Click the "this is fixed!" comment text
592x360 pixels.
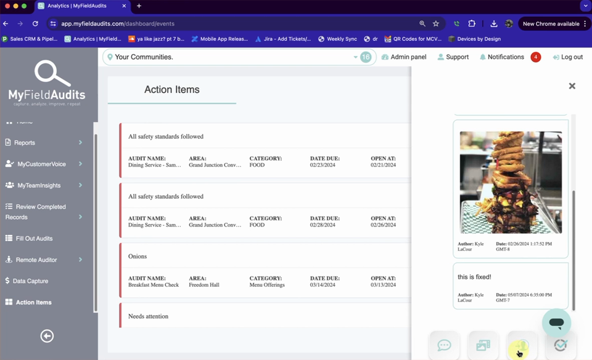point(474,277)
